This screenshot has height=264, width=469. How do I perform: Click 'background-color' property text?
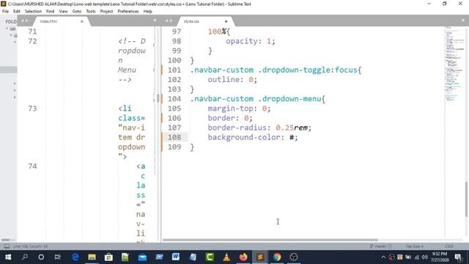[244, 137]
